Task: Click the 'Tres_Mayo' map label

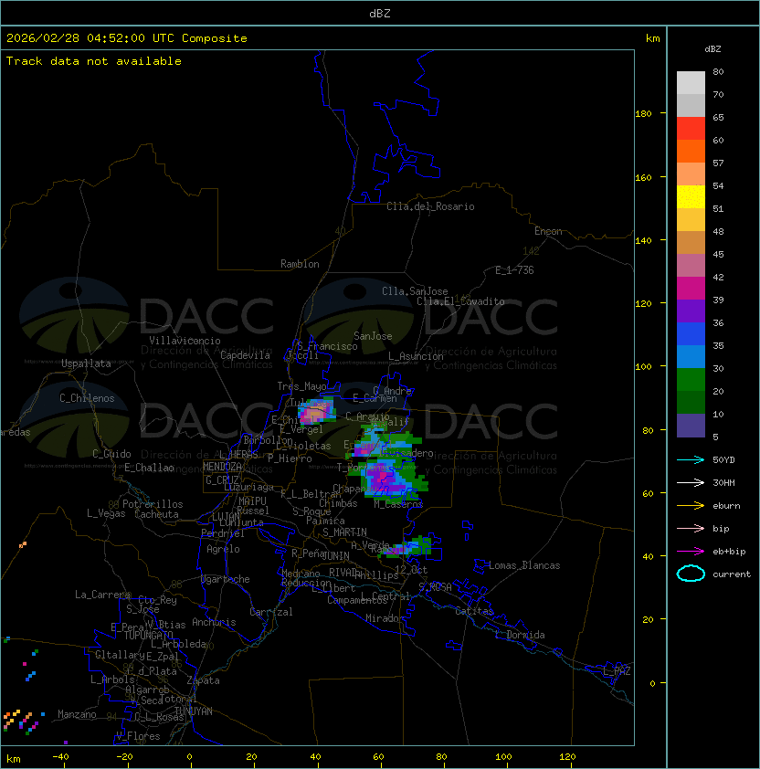Action: click(x=301, y=386)
